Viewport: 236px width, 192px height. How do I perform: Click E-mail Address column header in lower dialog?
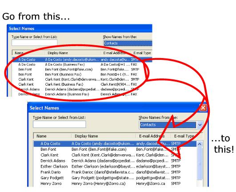click(x=153, y=136)
